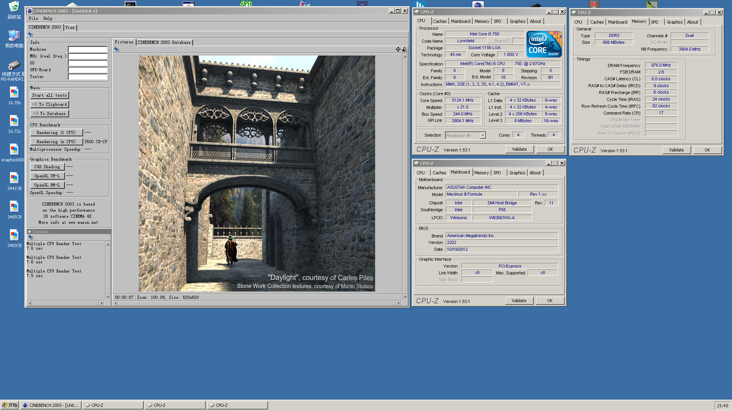
Task: Click Validate in the CPU-Z CPU window
Action: [x=519, y=149]
